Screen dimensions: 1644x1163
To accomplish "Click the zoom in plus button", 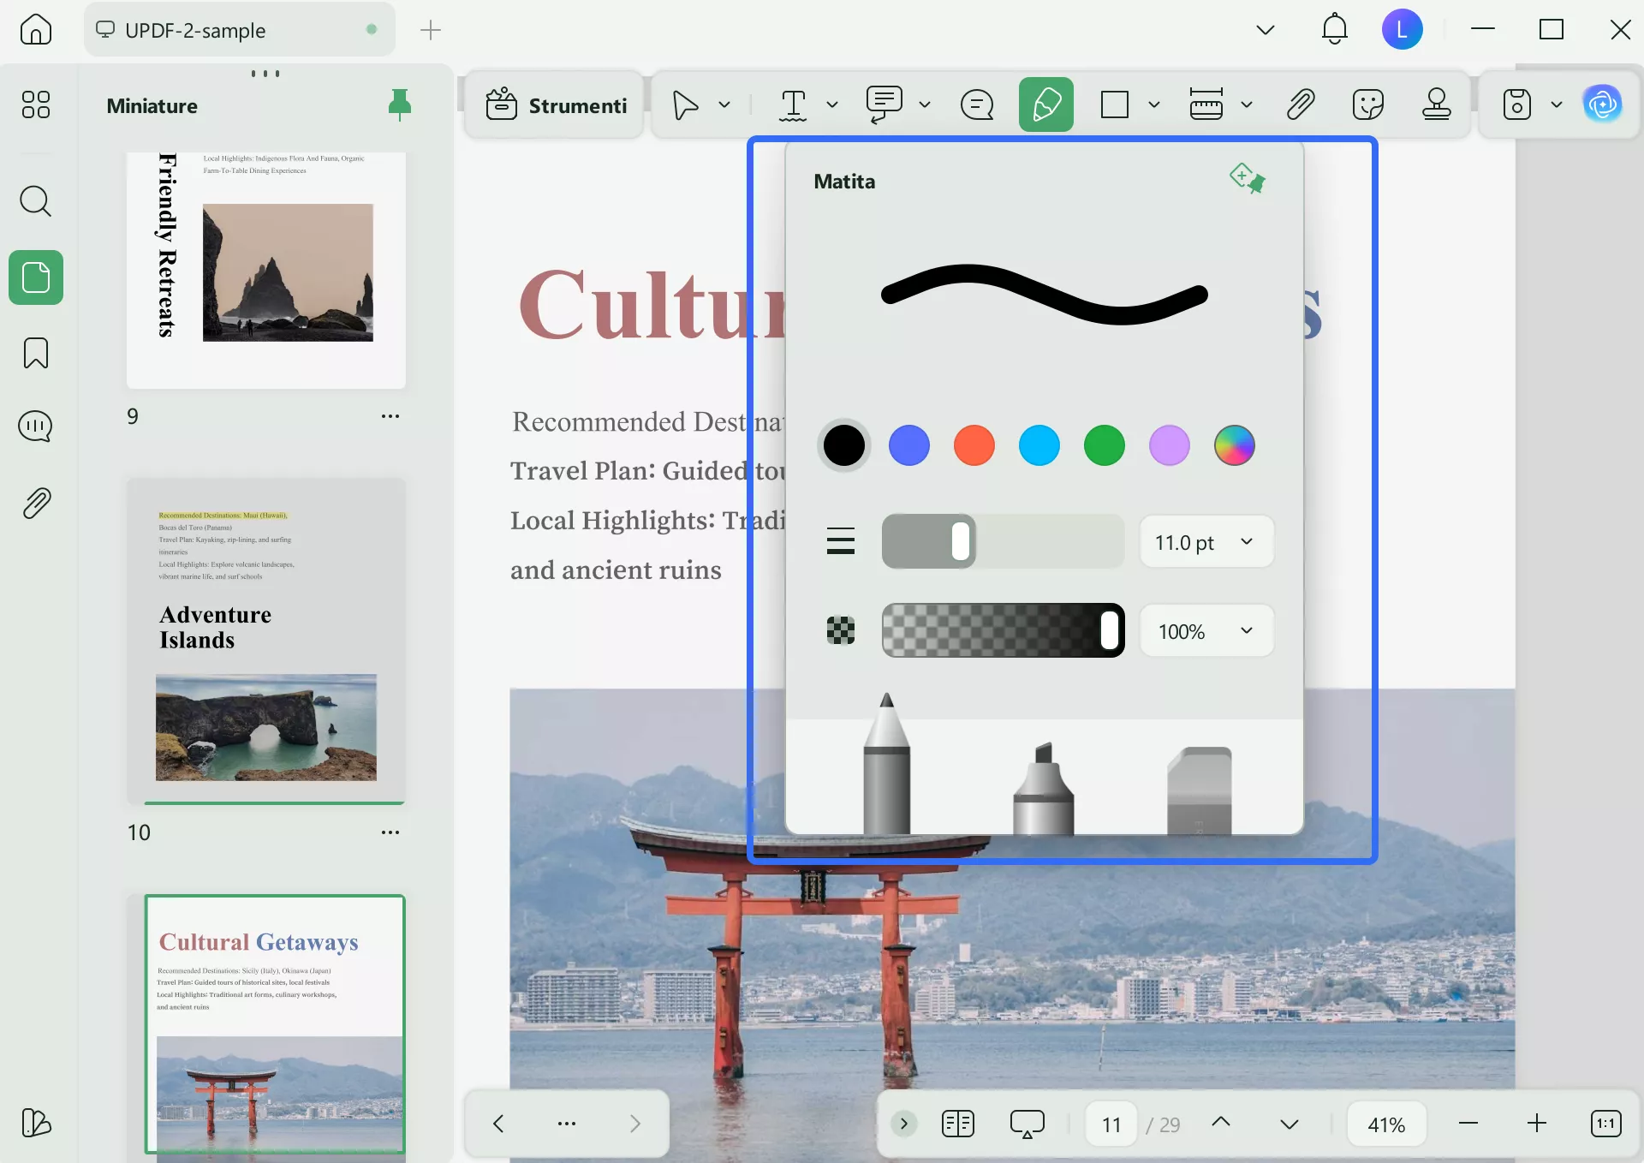I will 1537,1124.
